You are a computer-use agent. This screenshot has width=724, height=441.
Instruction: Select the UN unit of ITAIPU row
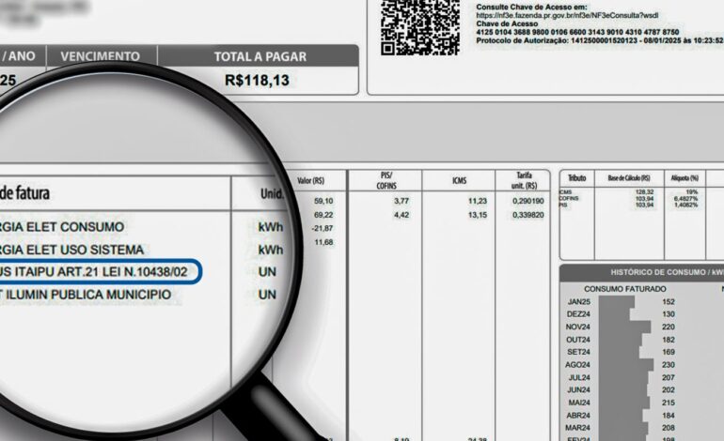tap(267, 272)
